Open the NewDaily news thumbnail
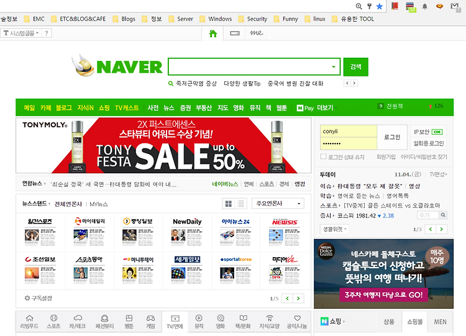 point(187,232)
